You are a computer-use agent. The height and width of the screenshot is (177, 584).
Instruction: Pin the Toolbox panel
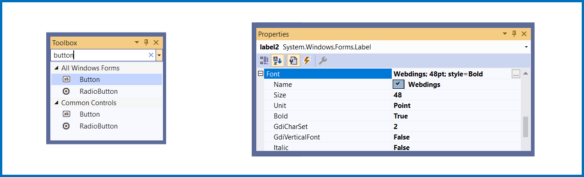(146, 43)
